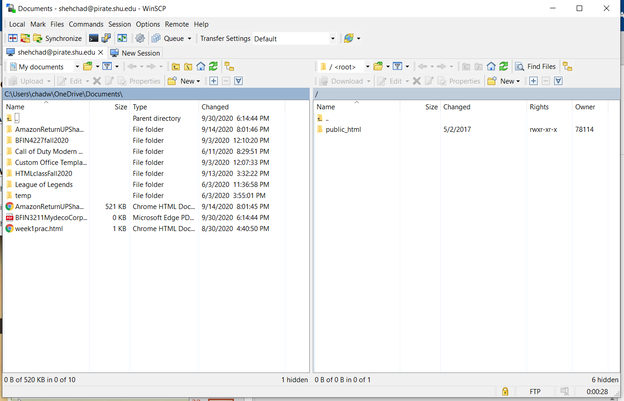This screenshot has width=624, height=401.
Task: Select the public_html remote folder
Action: [343, 130]
